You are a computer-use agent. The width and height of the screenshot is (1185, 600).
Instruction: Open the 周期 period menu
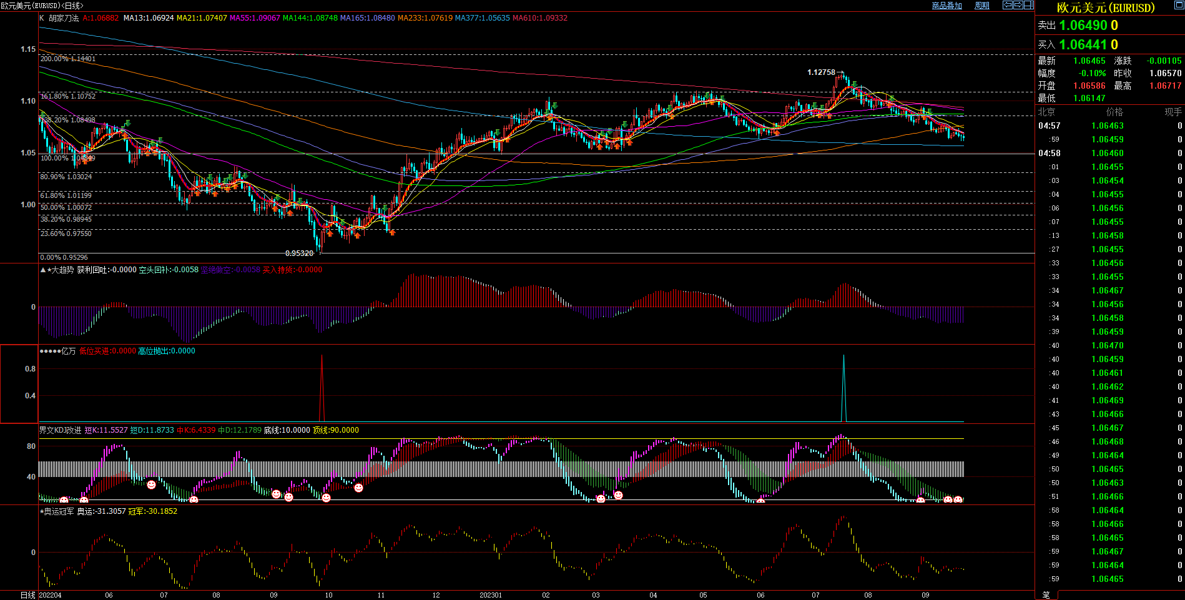pyautogui.click(x=981, y=6)
